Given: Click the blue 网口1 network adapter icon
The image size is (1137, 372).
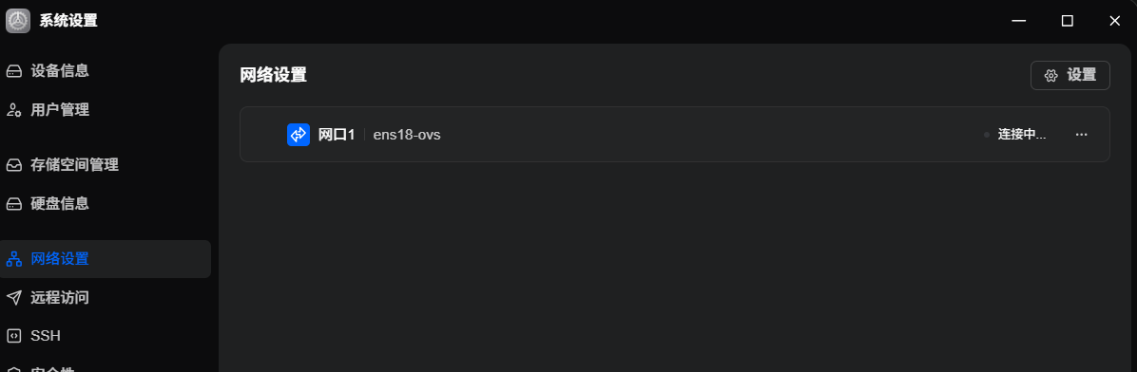Looking at the screenshot, I should [x=299, y=135].
